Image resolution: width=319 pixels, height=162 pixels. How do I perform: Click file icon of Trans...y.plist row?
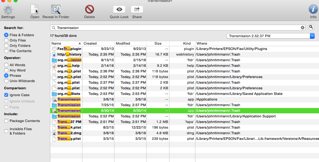[54, 139]
